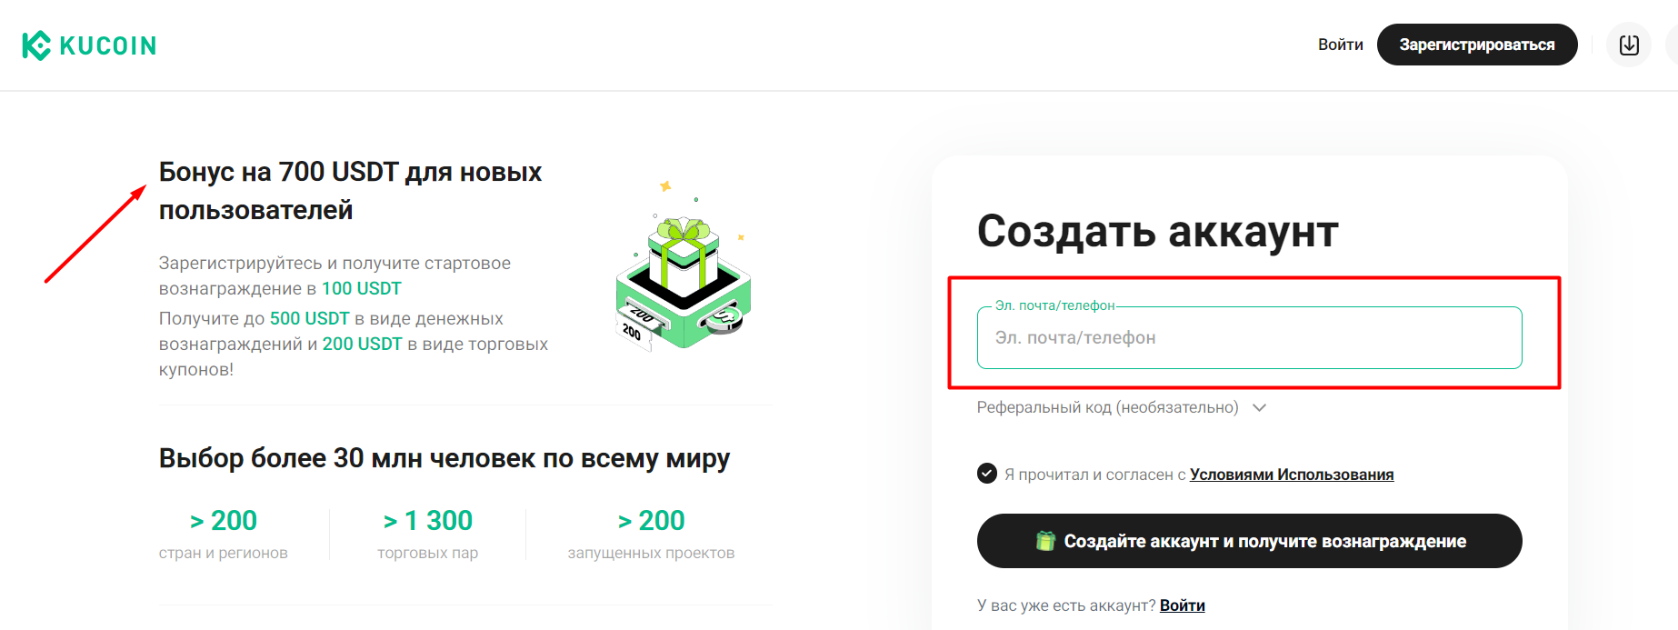The height and width of the screenshot is (630, 1678).
Task: Follow the Войти link below the form
Action: tap(1183, 605)
